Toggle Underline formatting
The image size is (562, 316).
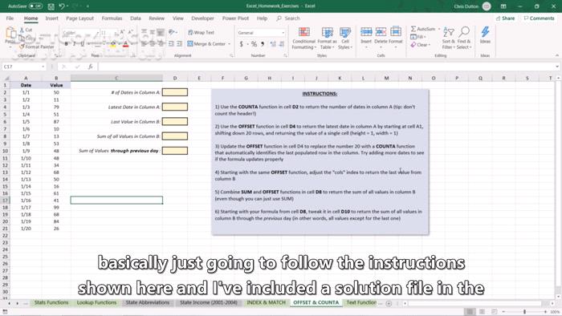point(83,44)
